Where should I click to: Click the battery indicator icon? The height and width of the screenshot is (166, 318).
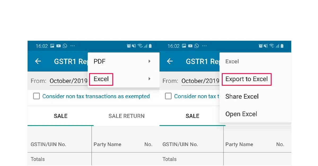(x=150, y=46)
